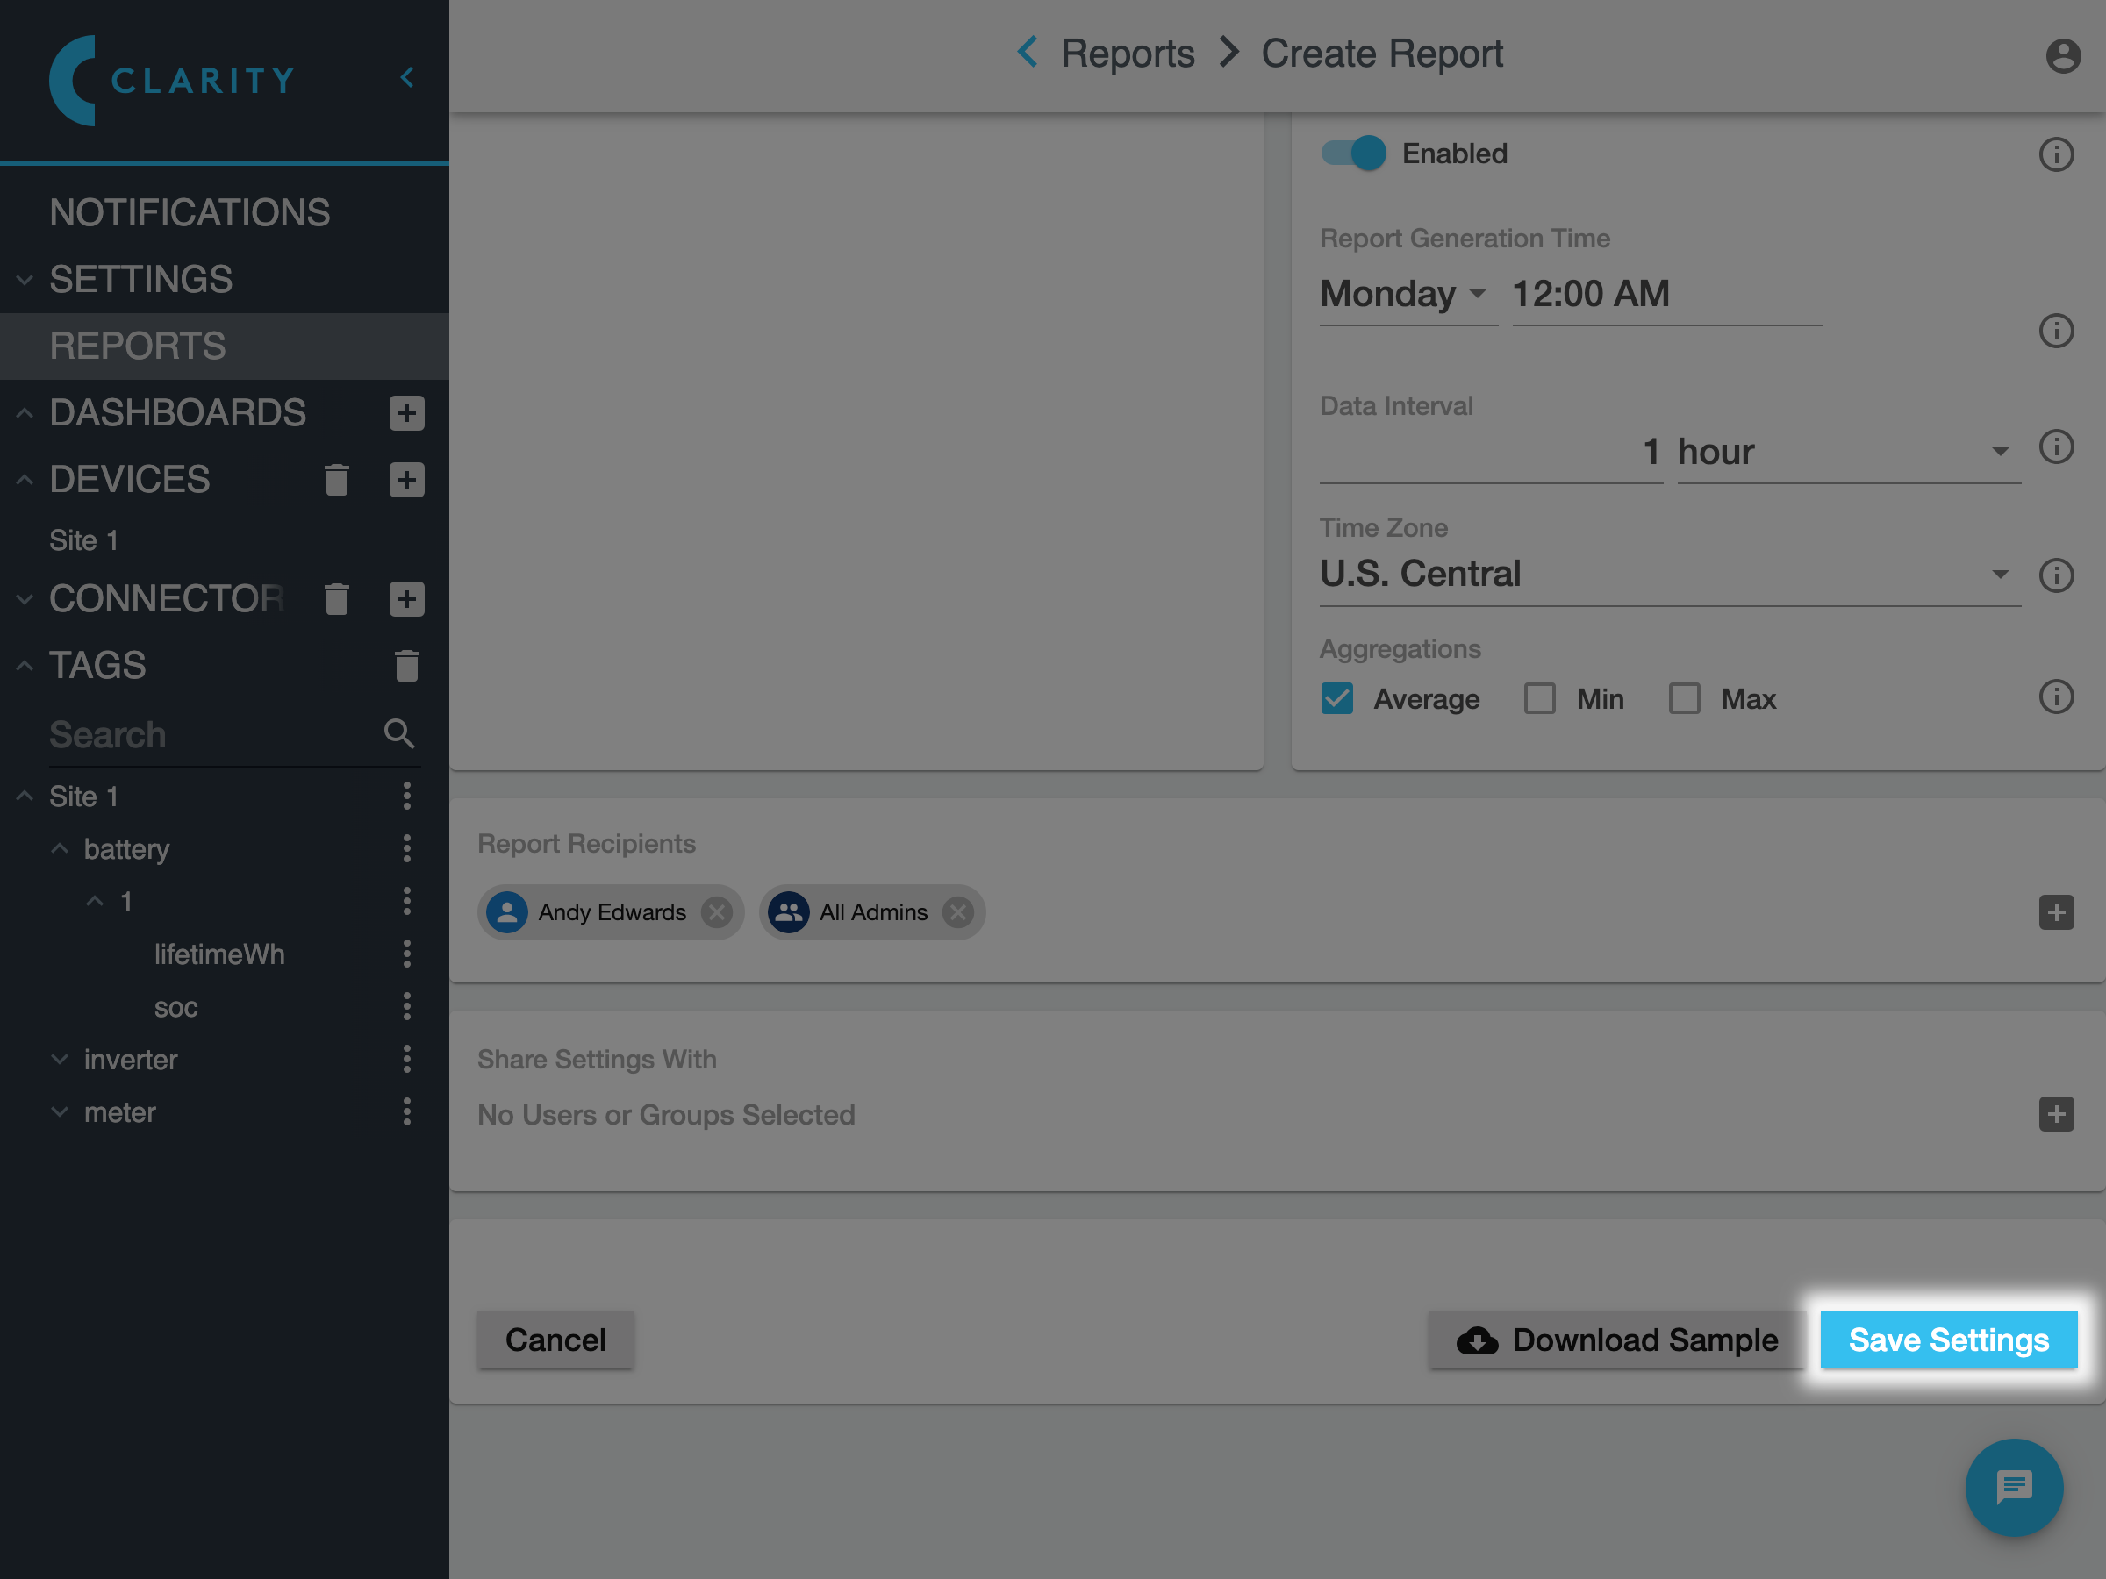Screen dimensions: 2106x1579
Task: Open the user account profile icon
Action: (2062, 56)
